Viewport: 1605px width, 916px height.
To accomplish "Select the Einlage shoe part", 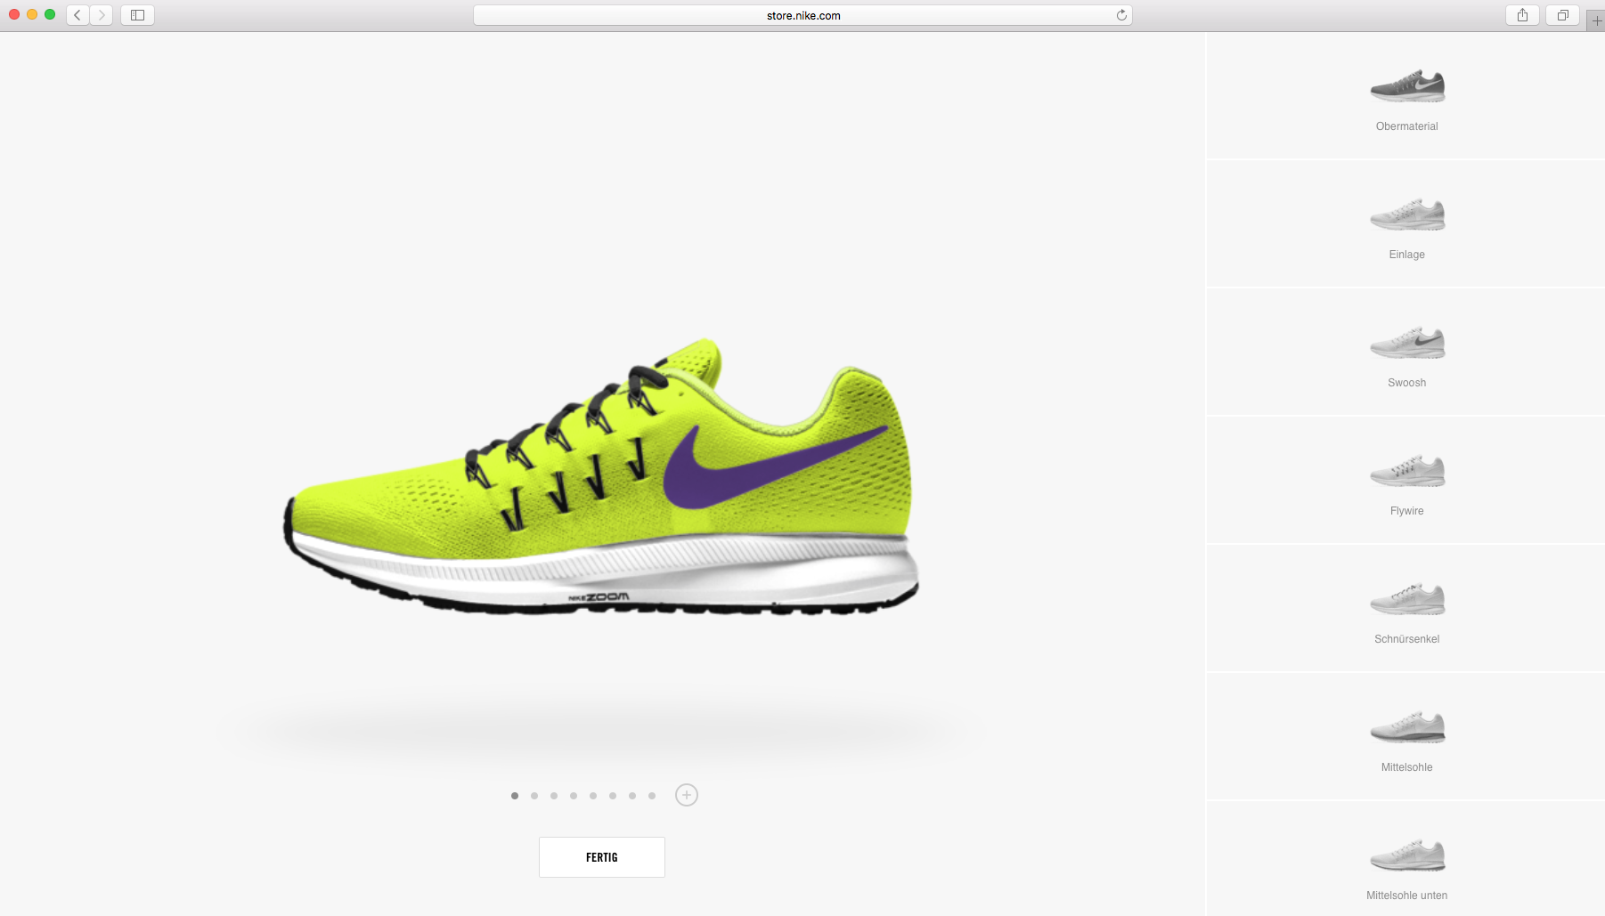I will click(1406, 224).
